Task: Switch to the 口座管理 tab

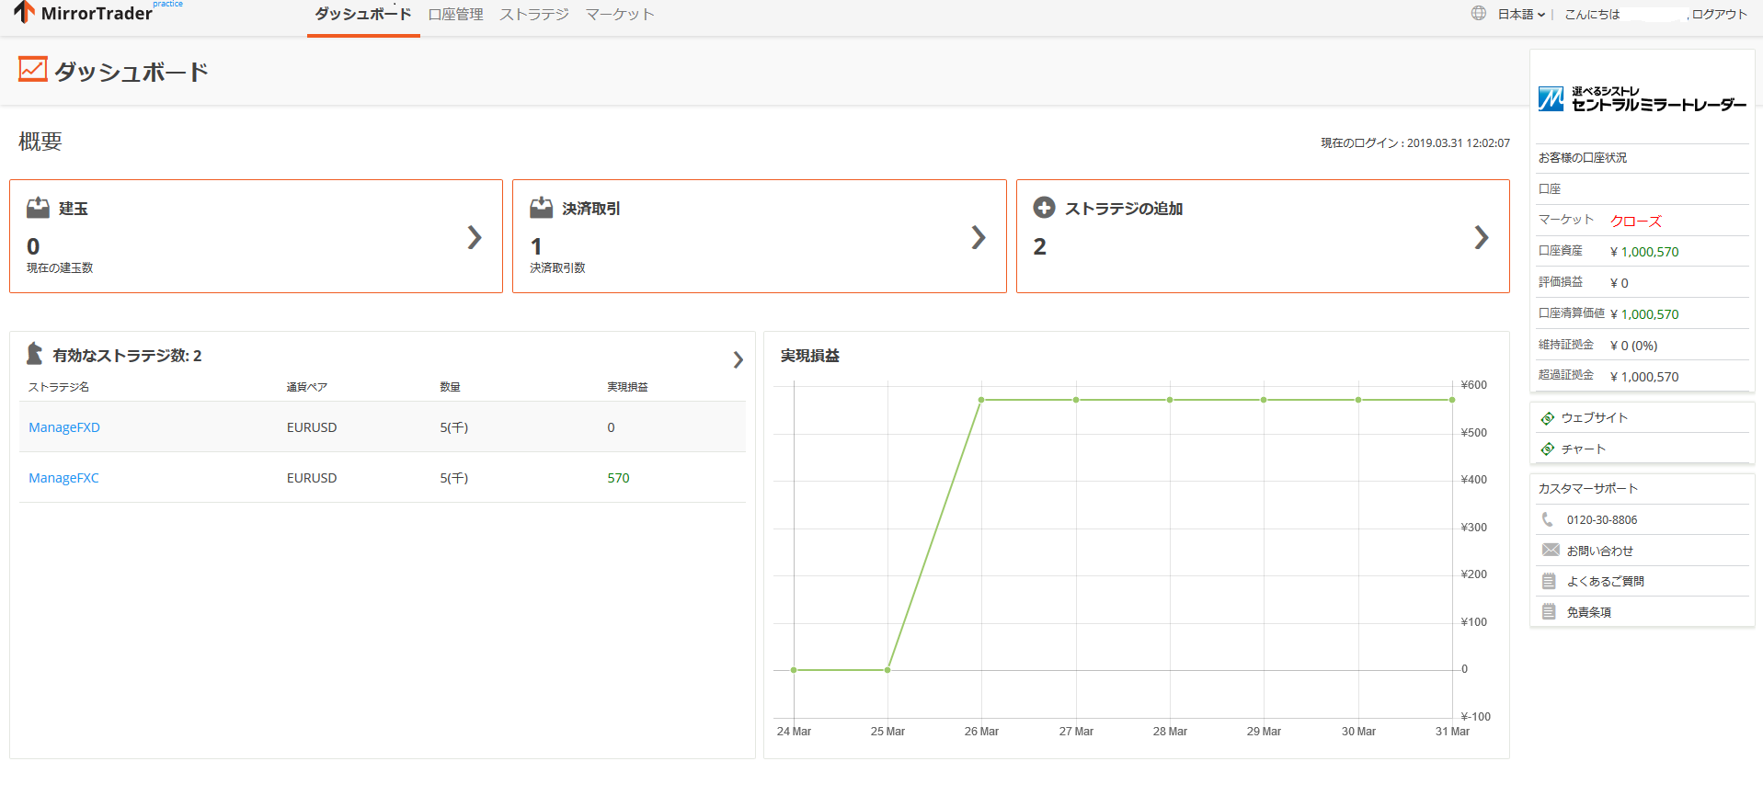Action: [x=455, y=15]
